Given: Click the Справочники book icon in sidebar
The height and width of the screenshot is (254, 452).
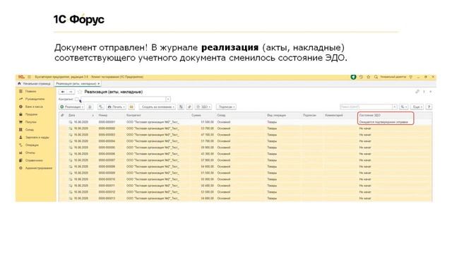Looking at the screenshot, I should point(20,160).
